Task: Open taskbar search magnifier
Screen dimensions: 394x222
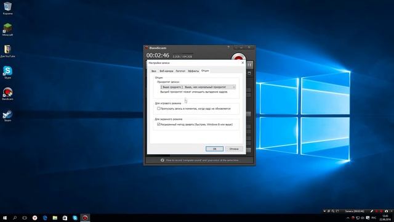Action: pyautogui.click(x=15, y=218)
